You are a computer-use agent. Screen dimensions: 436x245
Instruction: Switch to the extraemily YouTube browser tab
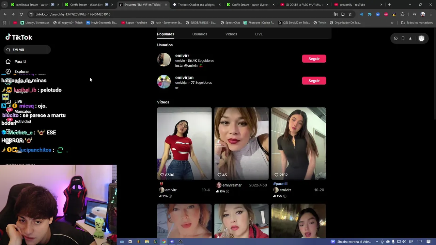tap(358, 5)
